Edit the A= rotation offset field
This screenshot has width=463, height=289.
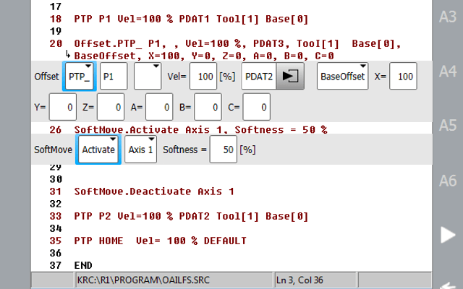(159, 107)
